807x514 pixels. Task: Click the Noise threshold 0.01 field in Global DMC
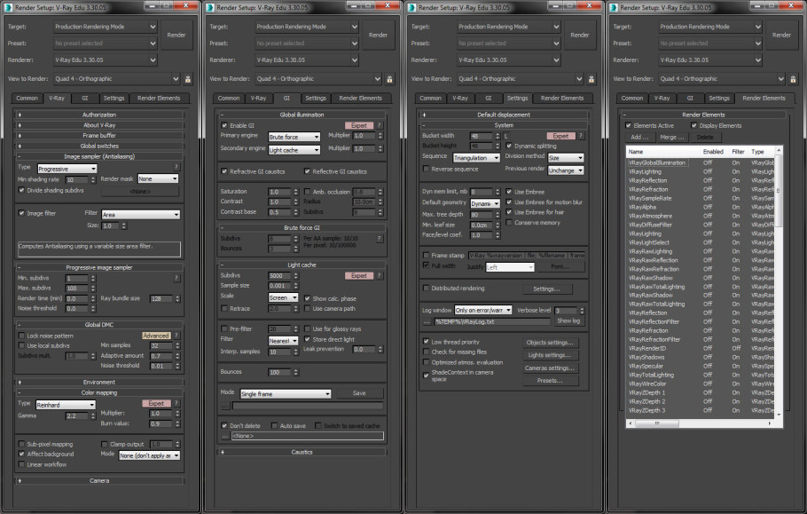(160, 366)
